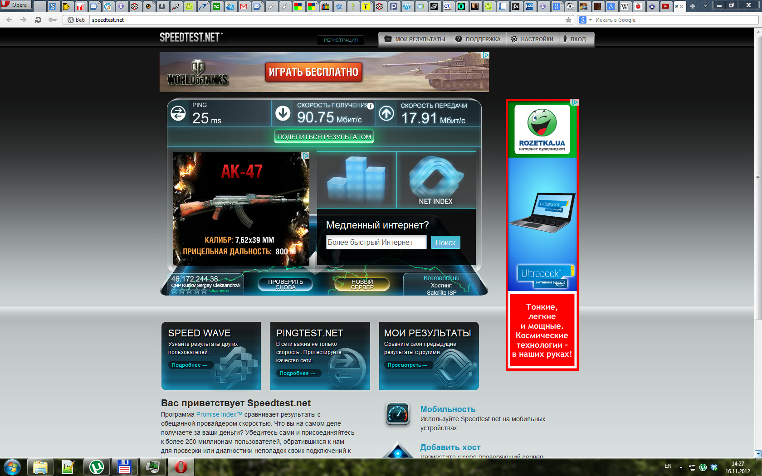Click the download speed arrow icon

click(283, 113)
